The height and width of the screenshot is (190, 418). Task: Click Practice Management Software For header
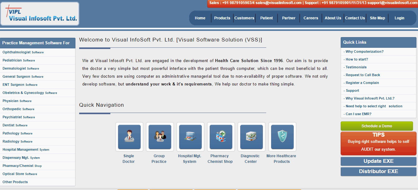(38, 43)
